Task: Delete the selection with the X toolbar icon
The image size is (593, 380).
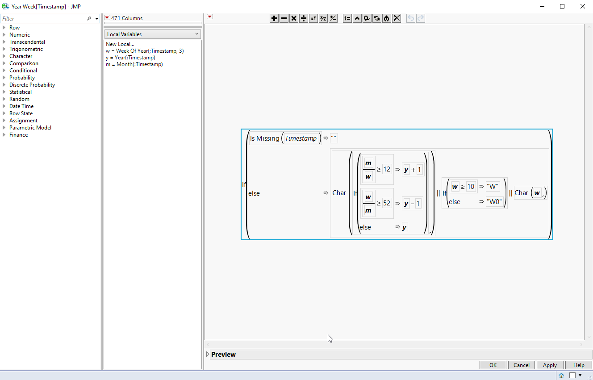Action: coord(397,18)
